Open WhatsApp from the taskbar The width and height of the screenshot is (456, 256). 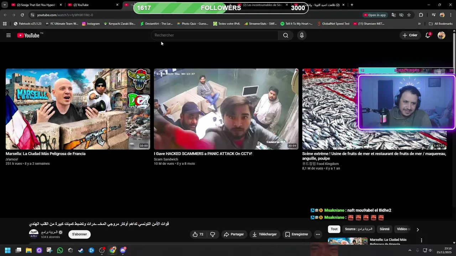click(x=60, y=250)
